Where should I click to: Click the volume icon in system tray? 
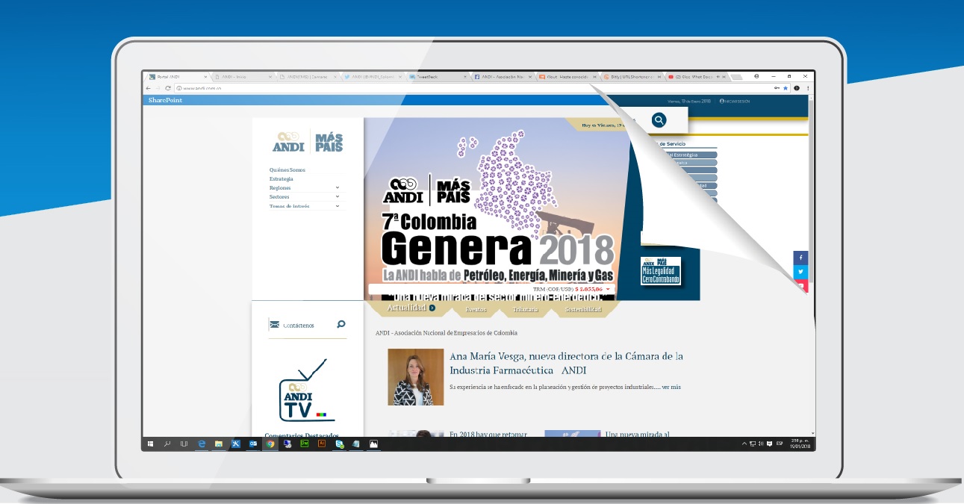tap(760, 444)
